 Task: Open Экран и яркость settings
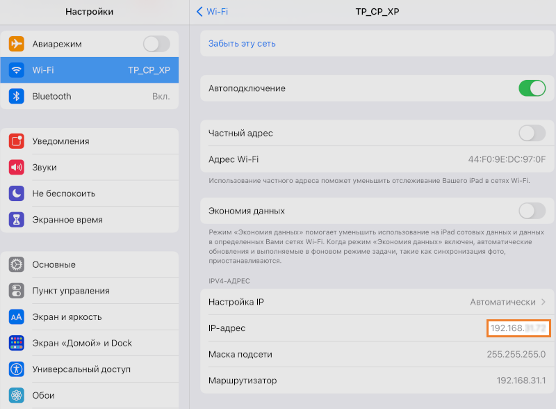pos(17,316)
